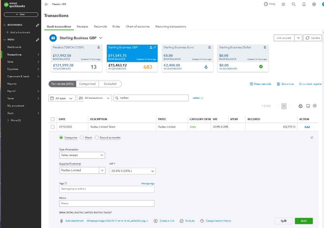
Task: Open table settings gear icon
Action: pyautogui.click(x=315, y=106)
